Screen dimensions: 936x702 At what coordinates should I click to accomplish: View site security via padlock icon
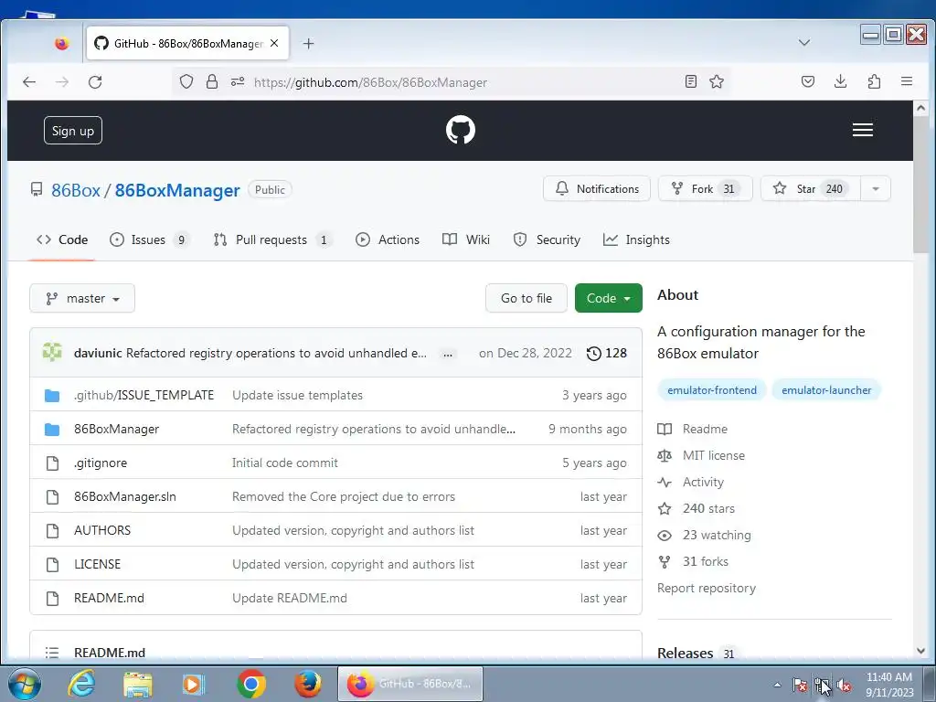[x=212, y=81]
